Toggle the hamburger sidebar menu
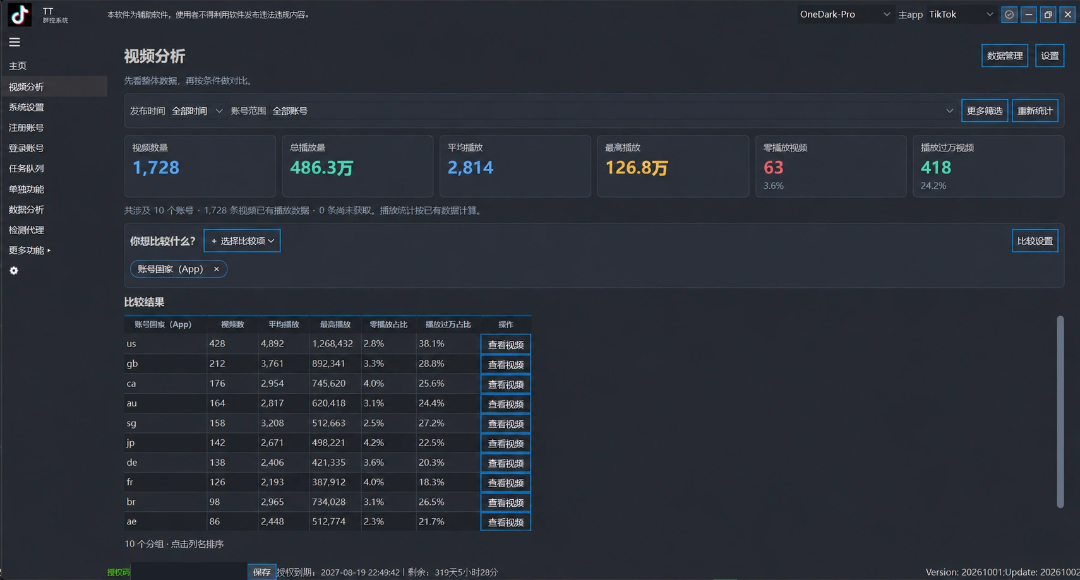Viewport: 1080px width, 580px height. tap(15, 42)
